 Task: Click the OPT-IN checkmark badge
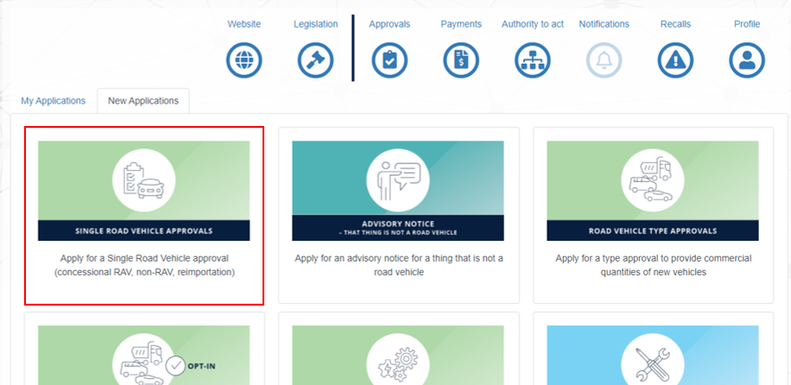176,366
